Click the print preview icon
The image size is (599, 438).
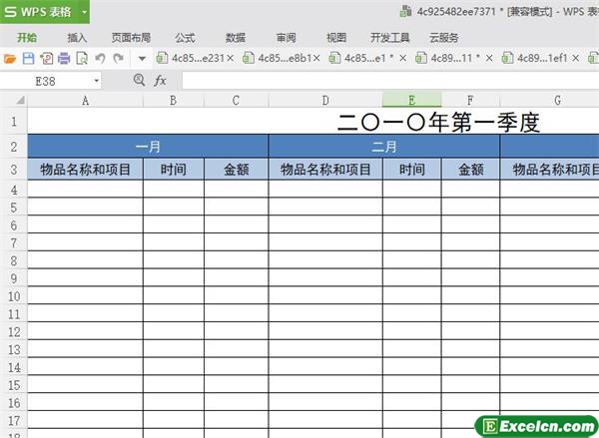82,59
